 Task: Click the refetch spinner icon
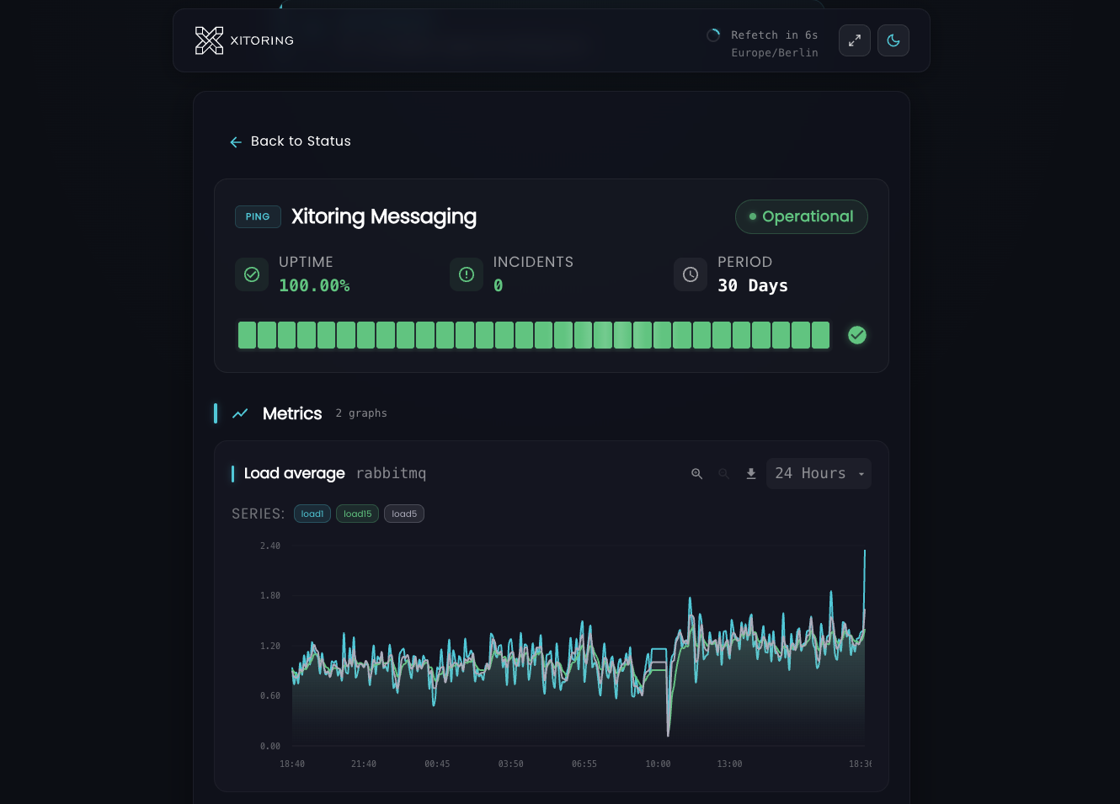click(713, 35)
